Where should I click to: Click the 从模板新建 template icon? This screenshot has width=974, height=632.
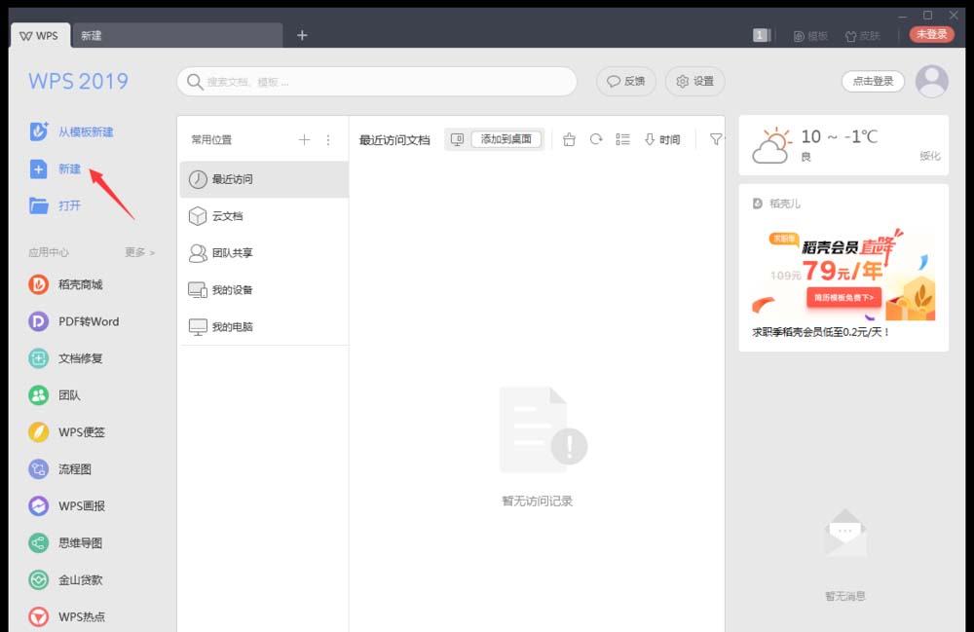pos(39,131)
